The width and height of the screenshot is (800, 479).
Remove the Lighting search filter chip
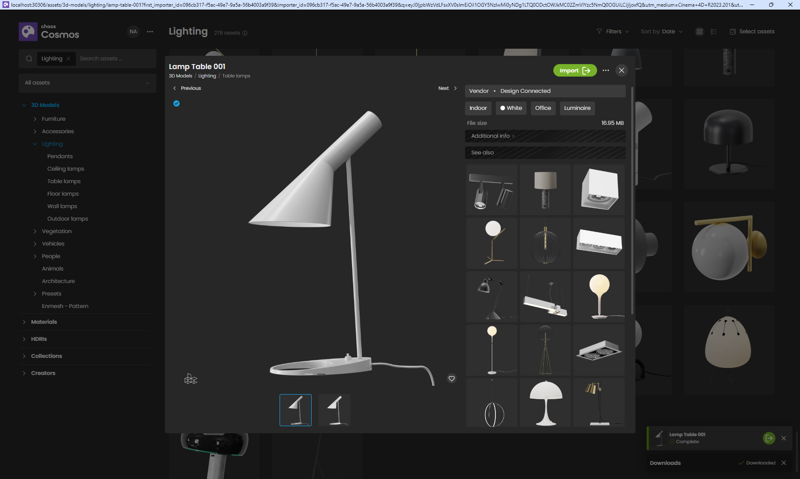tap(68, 59)
